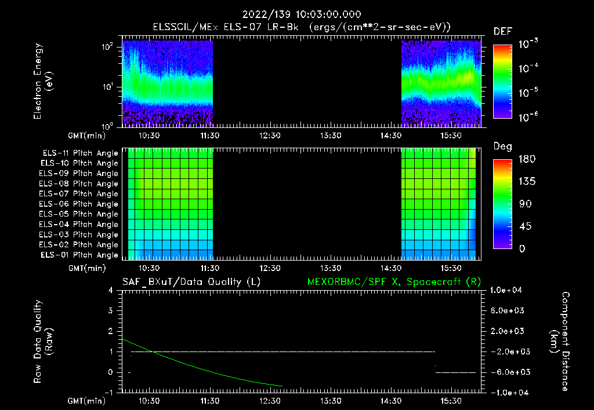Click the 2.0e+03 component distance tick

coord(508,331)
